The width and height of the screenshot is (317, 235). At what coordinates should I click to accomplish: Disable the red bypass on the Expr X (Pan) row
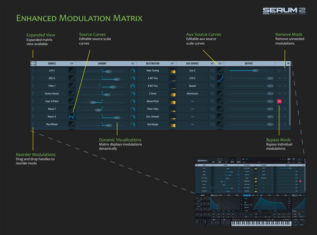[x=279, y=101]
